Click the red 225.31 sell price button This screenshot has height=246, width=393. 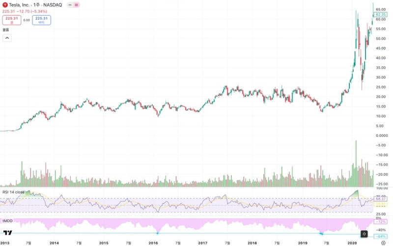click(12, 20)
